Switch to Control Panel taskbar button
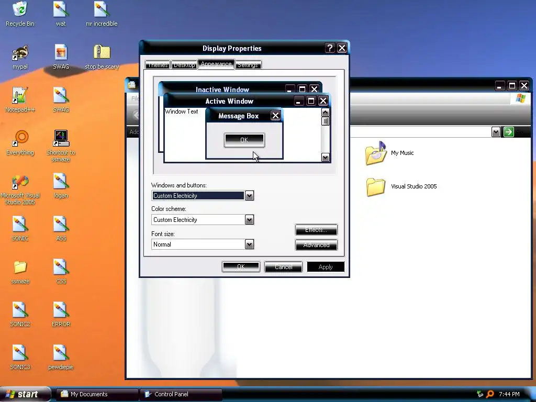Viewport: 536px width, 402px height. [x=181, y=394]
